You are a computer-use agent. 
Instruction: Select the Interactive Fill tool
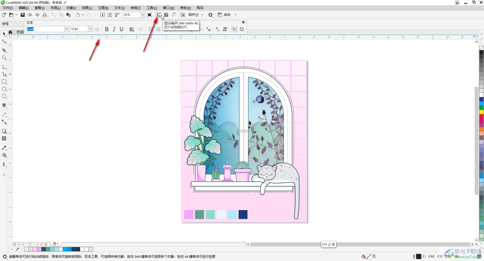[4, 155]
